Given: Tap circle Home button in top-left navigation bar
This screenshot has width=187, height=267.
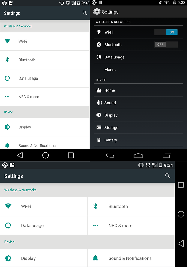Looking at the screenshot, I should pyautogui.click(x=45, y=155).
